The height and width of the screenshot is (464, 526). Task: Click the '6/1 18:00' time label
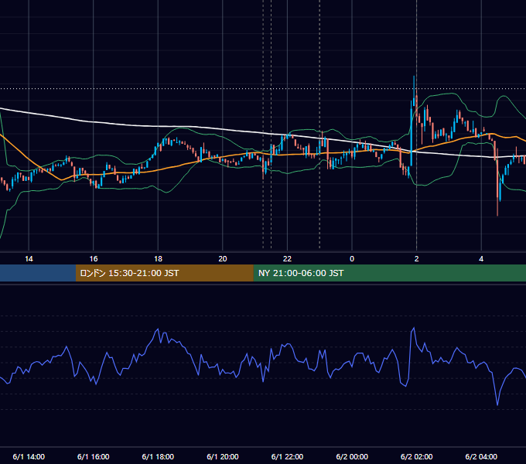[158, 456]
